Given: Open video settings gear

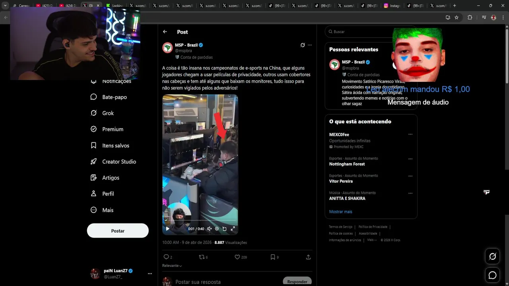Looking at the screenshot, I should [217, 228].
